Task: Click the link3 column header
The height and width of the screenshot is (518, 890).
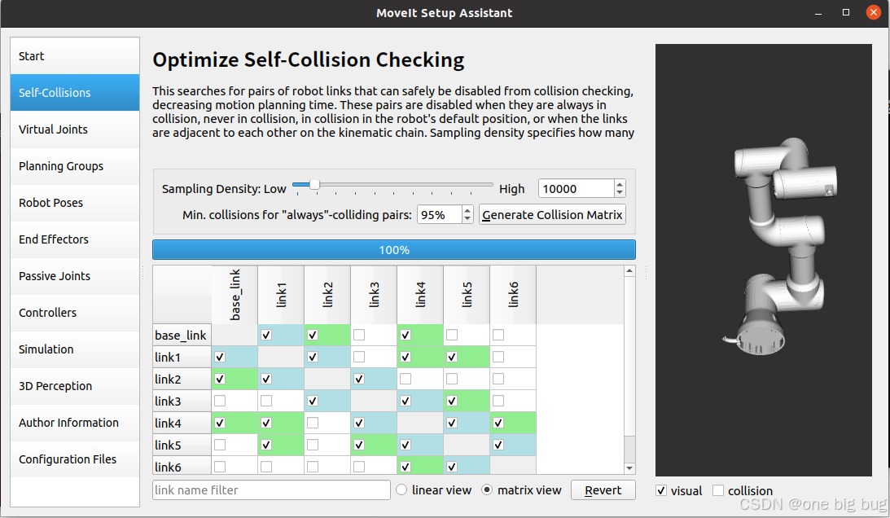Action: pyautogui.click(x=374, y=295)
